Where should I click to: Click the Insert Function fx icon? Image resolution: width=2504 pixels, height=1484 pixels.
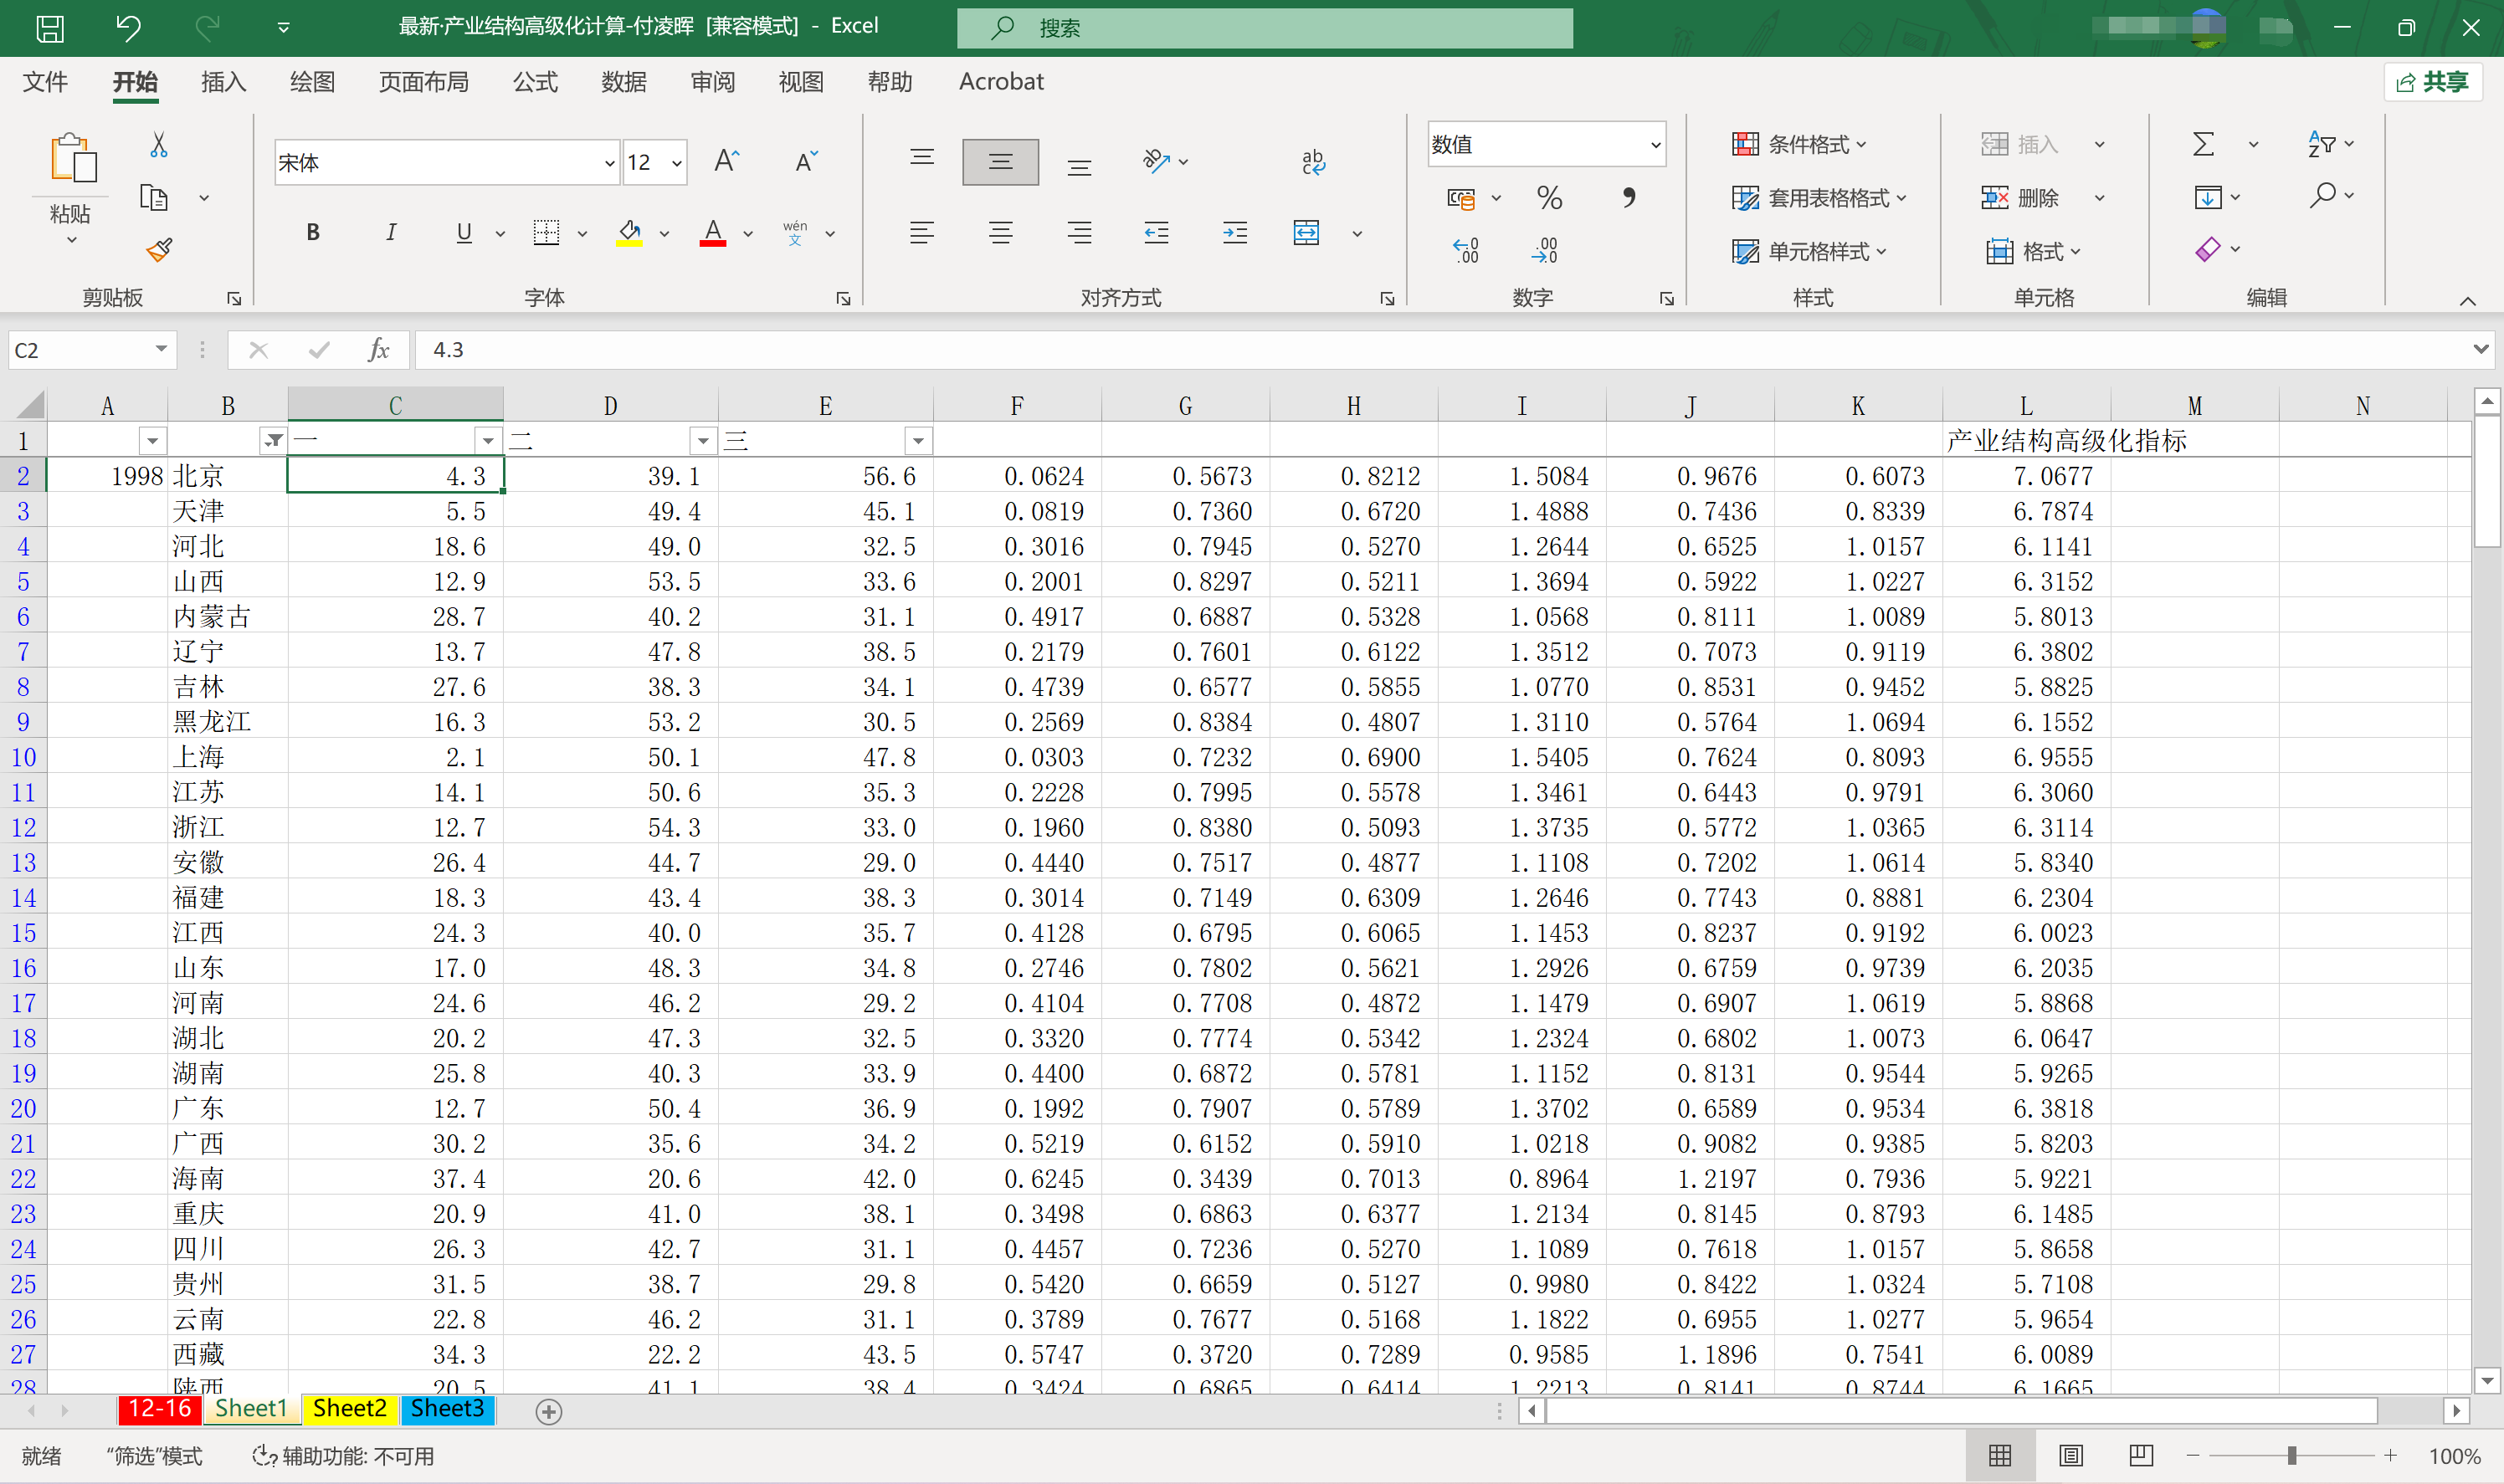point(378,350)
